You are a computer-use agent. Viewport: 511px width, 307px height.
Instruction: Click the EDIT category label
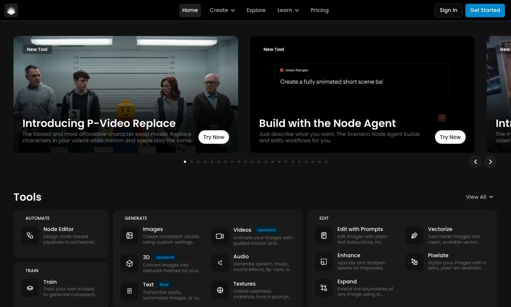point(324,218)
